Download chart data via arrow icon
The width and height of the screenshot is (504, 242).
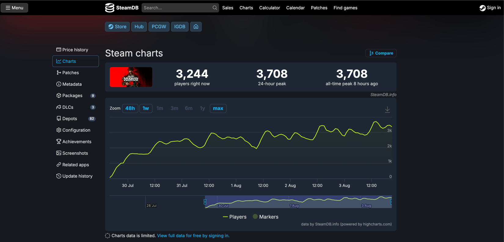pos(387,109)
